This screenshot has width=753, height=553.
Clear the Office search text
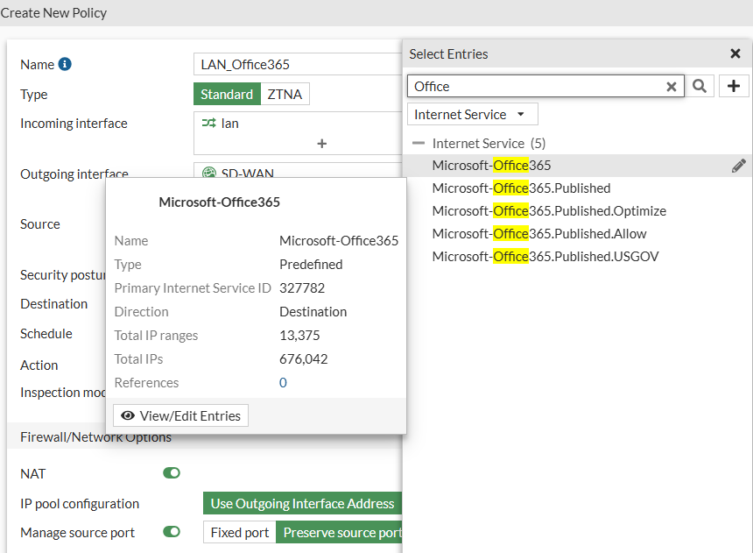pos(672,86)
